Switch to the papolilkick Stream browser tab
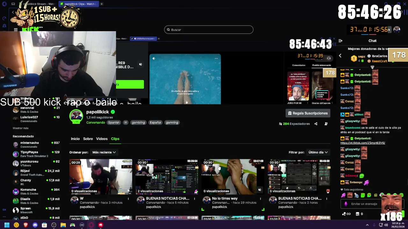 tap(37, 4)
